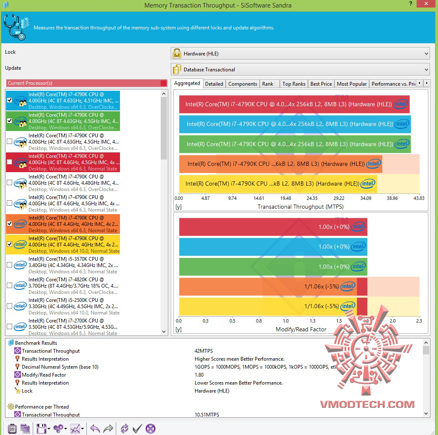
Task: Select the Modify/Read Factor value 1.80
Action: click(x=199, y=375)
